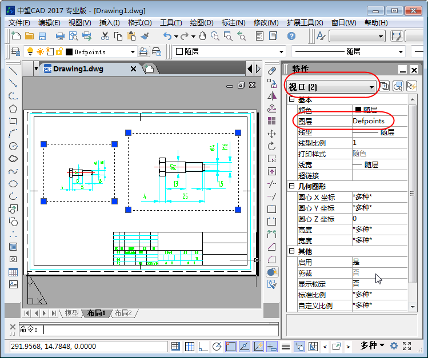Collapse the 几何图形 section

click(x=291, y=186)
